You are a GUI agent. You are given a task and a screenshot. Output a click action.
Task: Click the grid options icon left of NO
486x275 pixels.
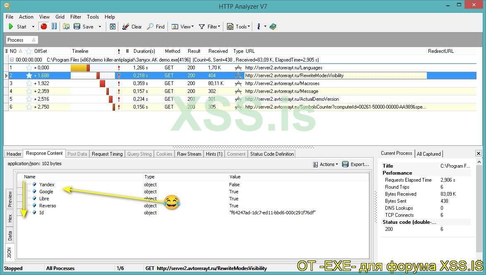click(6, 51)
